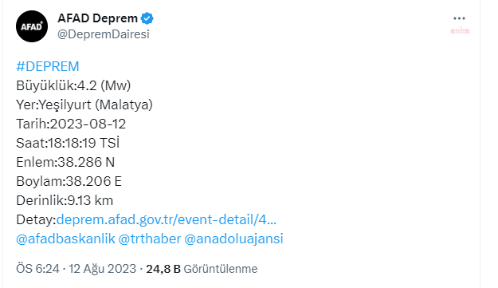
Task: Click the Boylam:38.206 E line
Action: click(69, 181)
